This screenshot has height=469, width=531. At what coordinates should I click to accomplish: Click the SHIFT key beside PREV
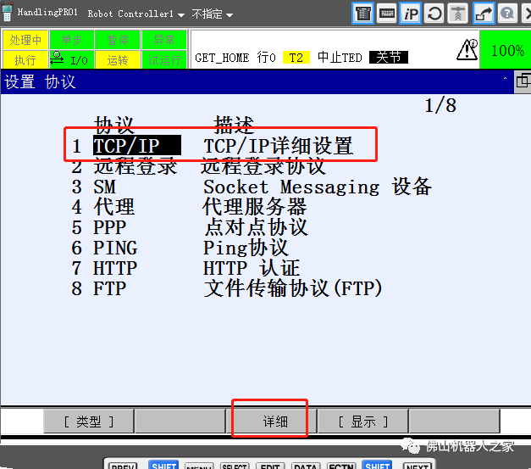click(163, 466)
